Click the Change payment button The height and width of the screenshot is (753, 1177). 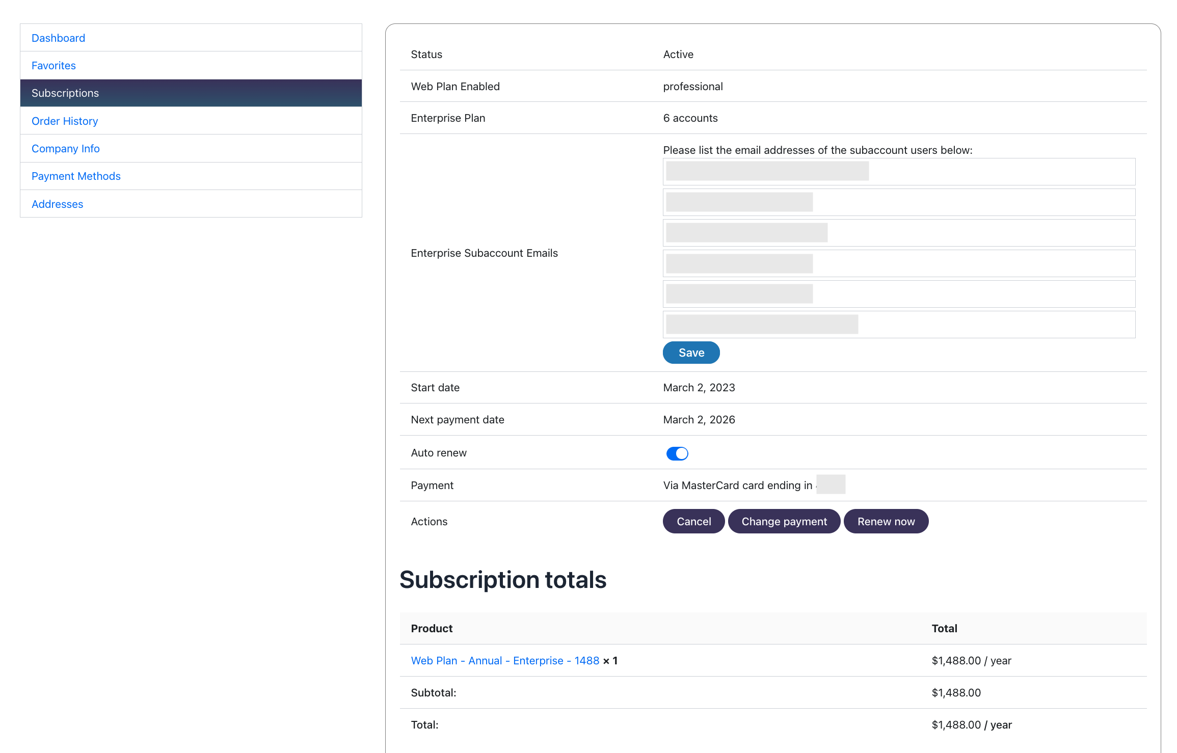[784, 521]
